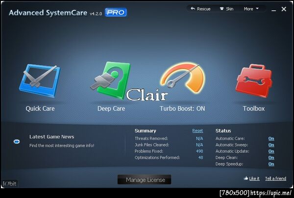294x198 pixels.
Task: Open the Skin chooser
Action: 226,9
